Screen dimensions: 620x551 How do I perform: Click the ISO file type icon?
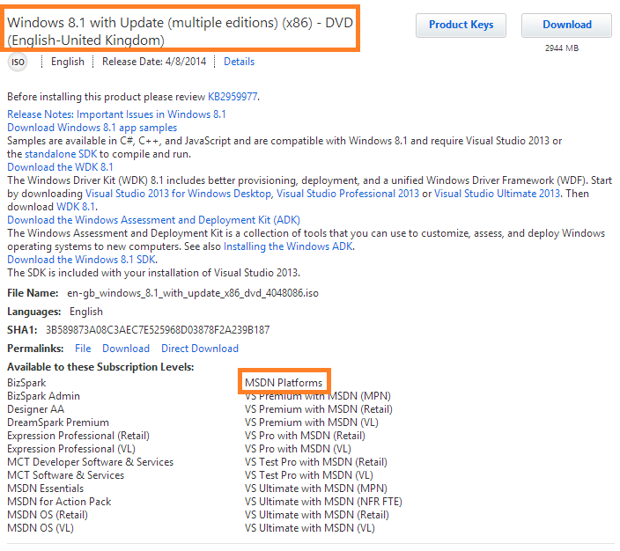pos(18,62)
